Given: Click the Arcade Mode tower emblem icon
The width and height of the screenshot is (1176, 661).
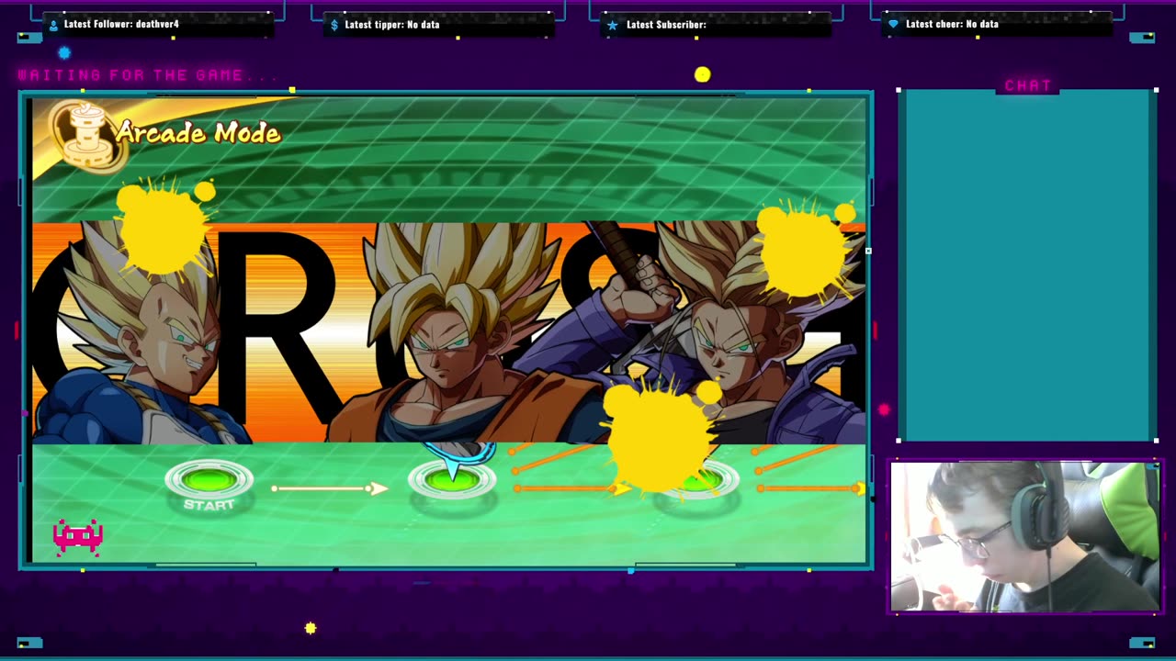Looking at the screenshot, I should click(87, 135).
